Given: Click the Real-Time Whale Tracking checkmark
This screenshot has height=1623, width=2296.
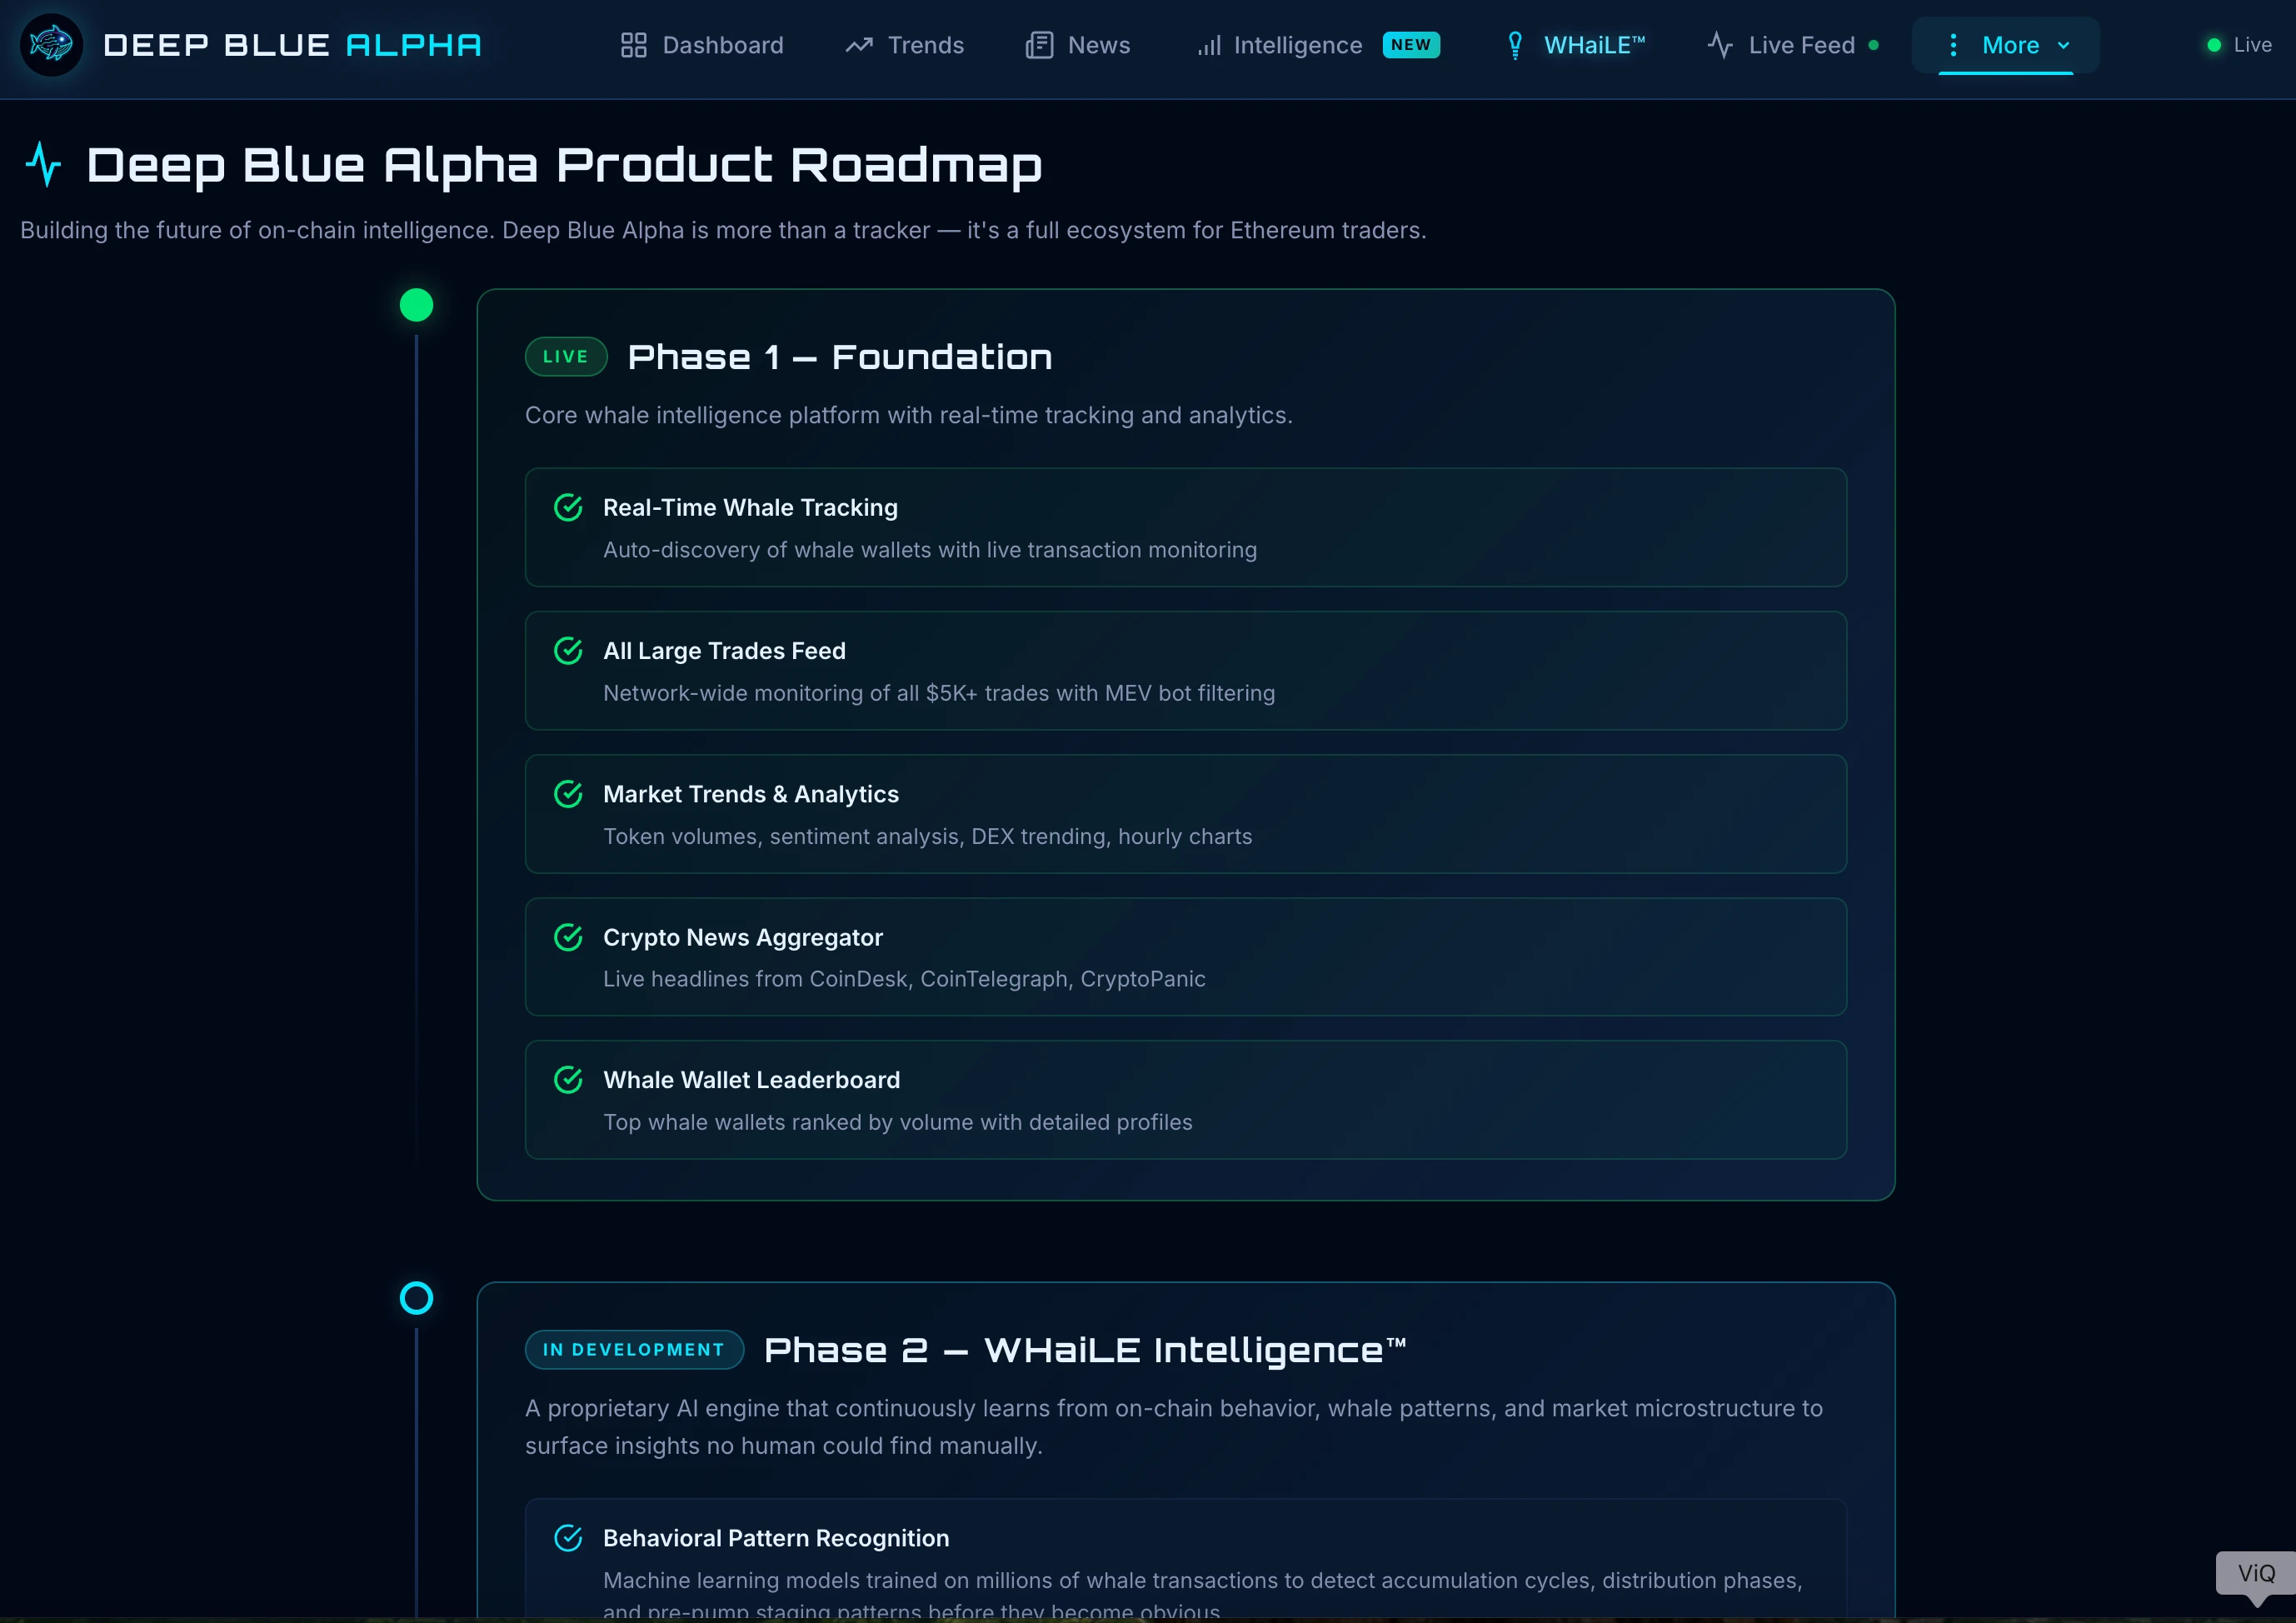Looking at the screenshot, I should (x=568, y=508).
